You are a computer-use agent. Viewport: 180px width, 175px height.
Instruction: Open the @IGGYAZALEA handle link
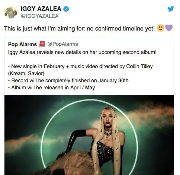coord(39,16)
